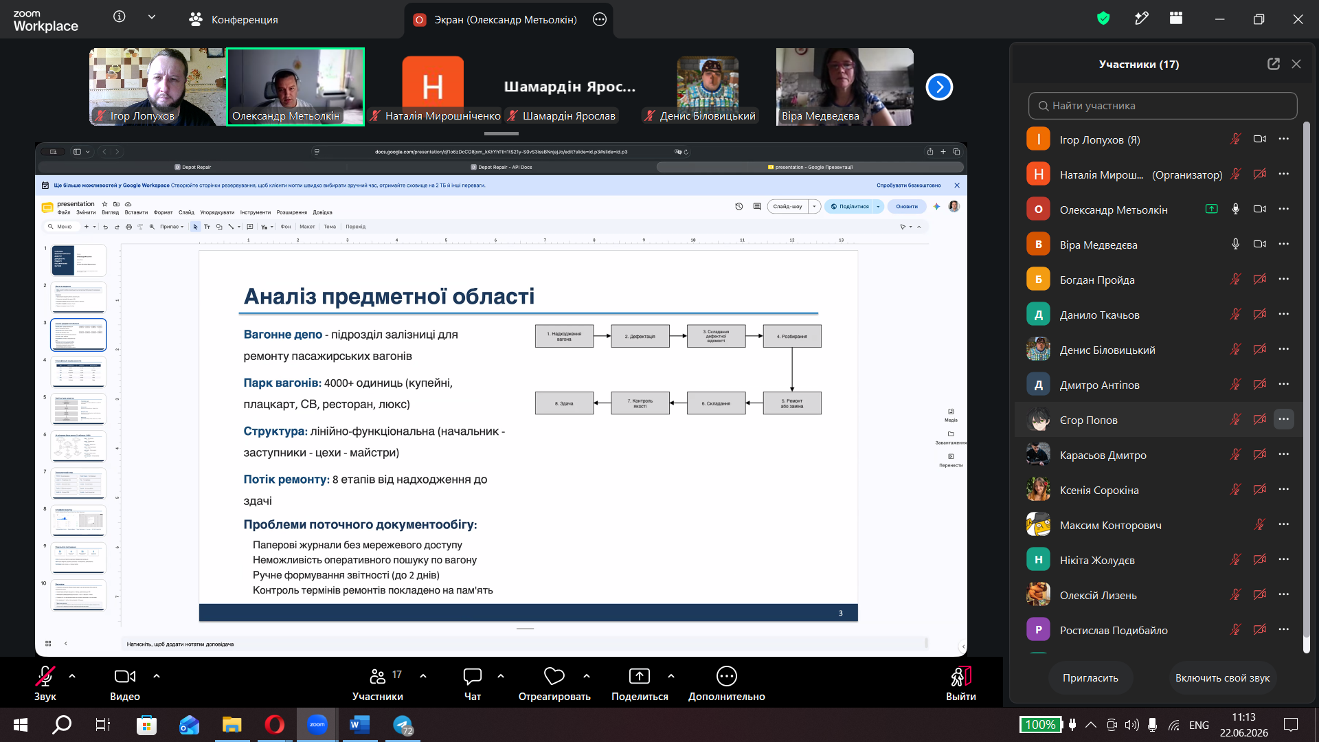Show next video thumbnails arrow
1319x742 pixels.
pos(939,87)
